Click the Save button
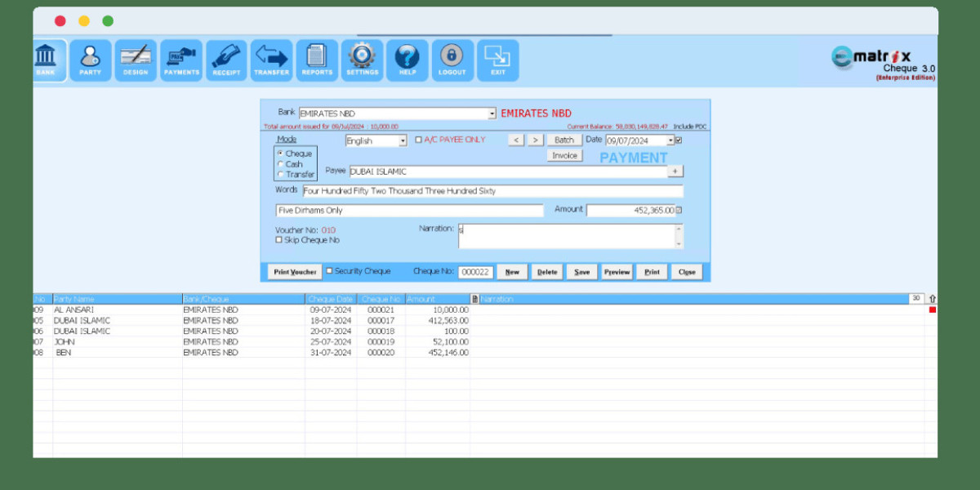Image resolution: width=980 pixels, height=490 pixels. 581,272
